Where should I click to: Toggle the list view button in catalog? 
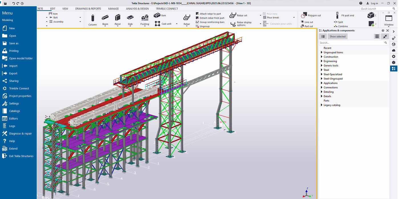click(x=323, y=36)
